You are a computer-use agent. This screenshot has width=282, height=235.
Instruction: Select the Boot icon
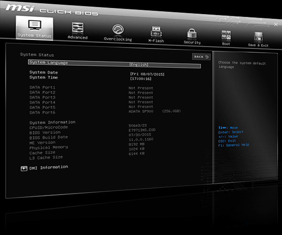tap(226, 36)
